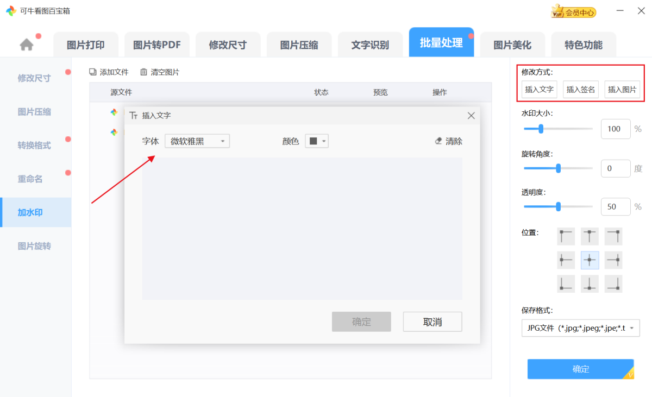652x397 pixels.
Task: Click 清空图片 link
Action: [x=165, y=72]
